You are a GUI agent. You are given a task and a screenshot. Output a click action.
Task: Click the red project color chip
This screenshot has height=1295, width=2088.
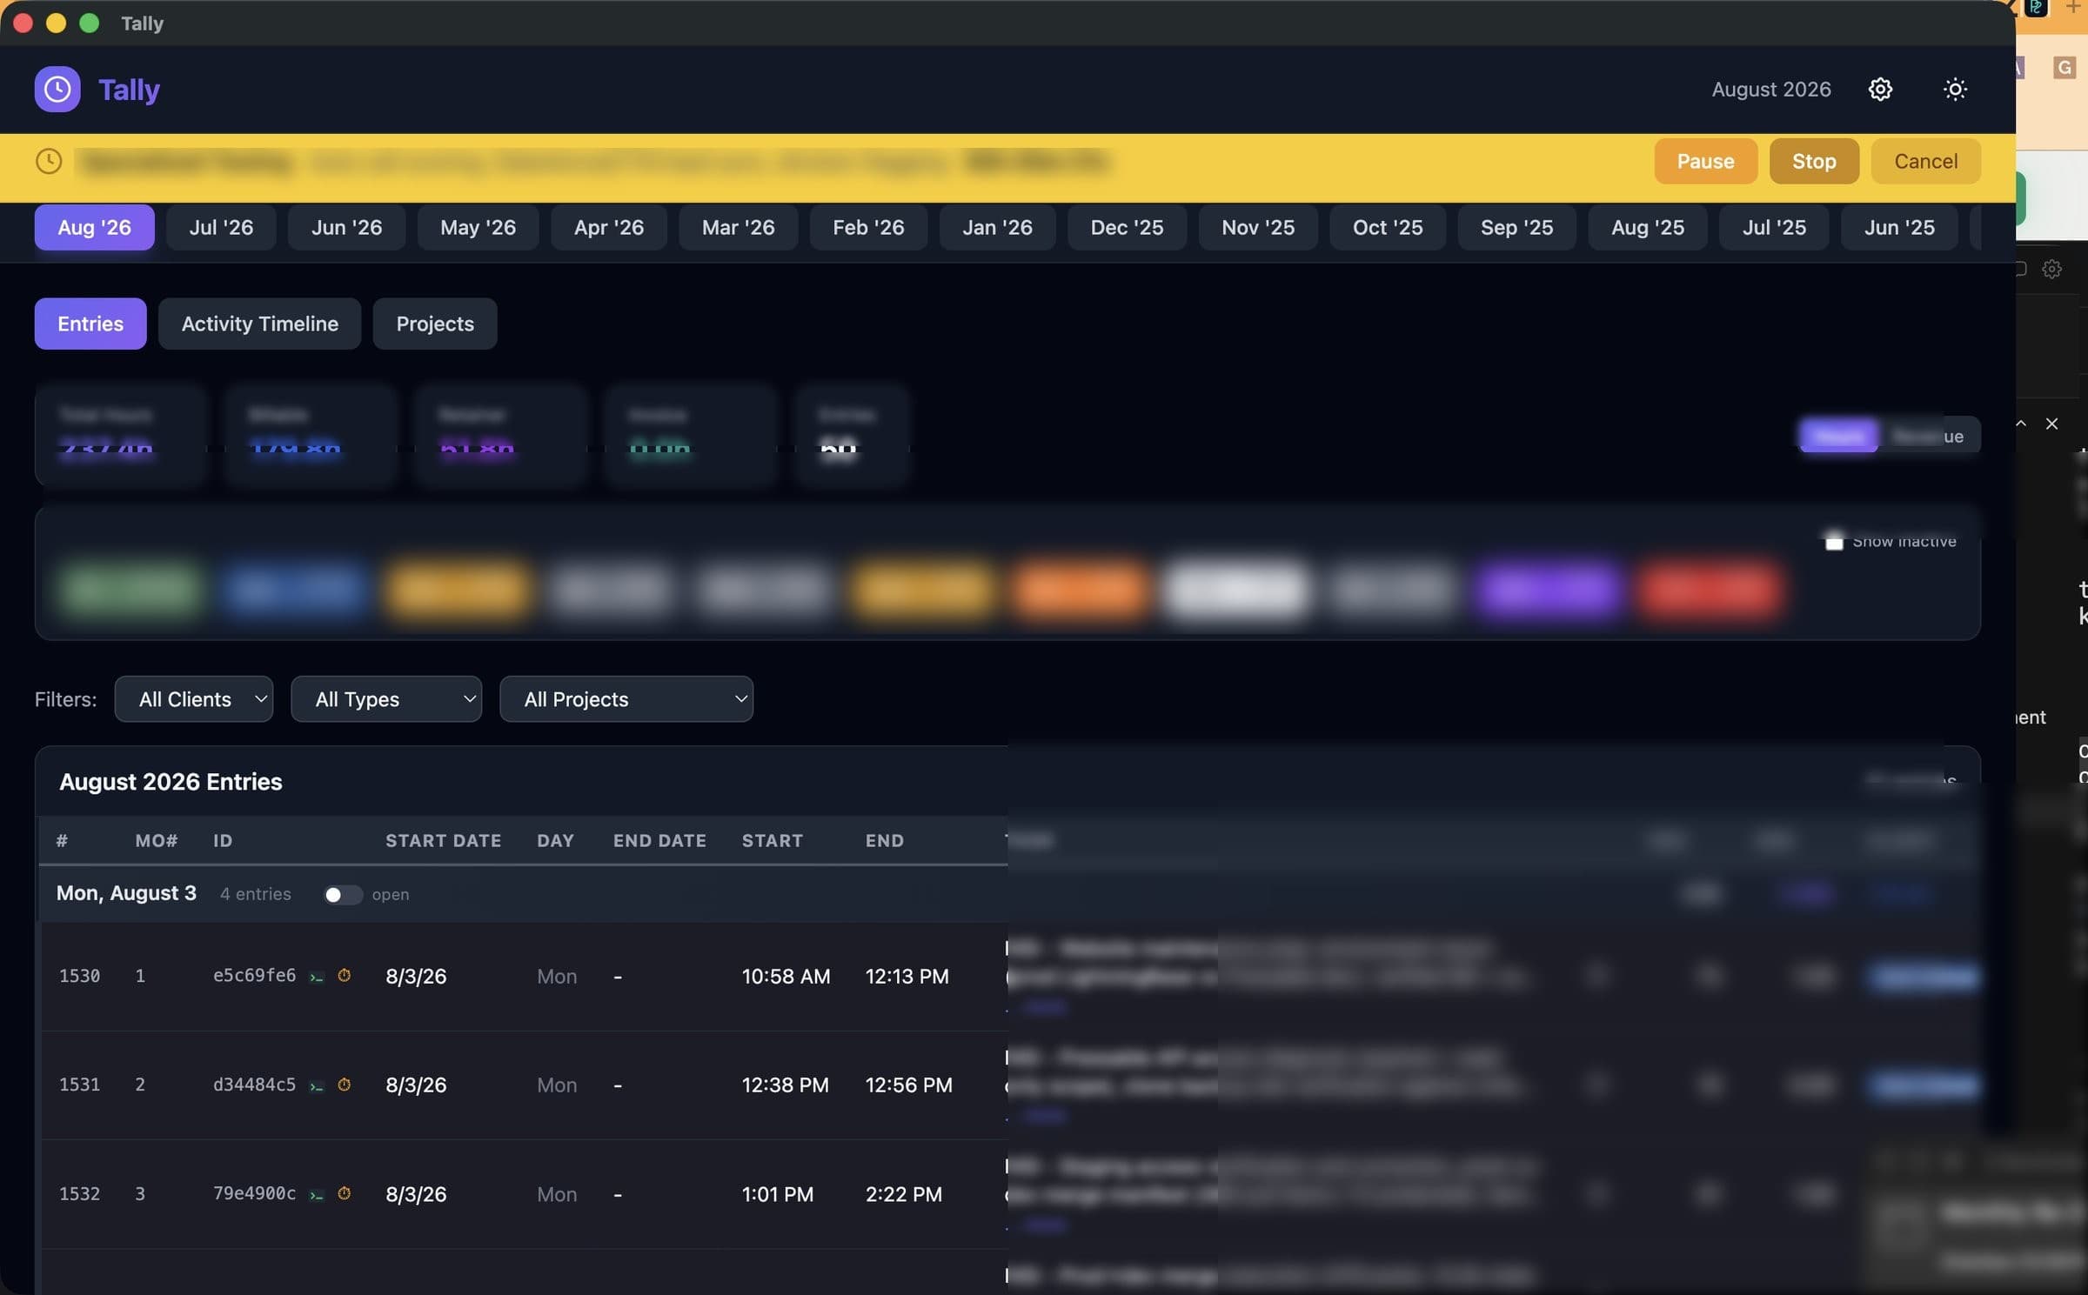click(1710, 590)
